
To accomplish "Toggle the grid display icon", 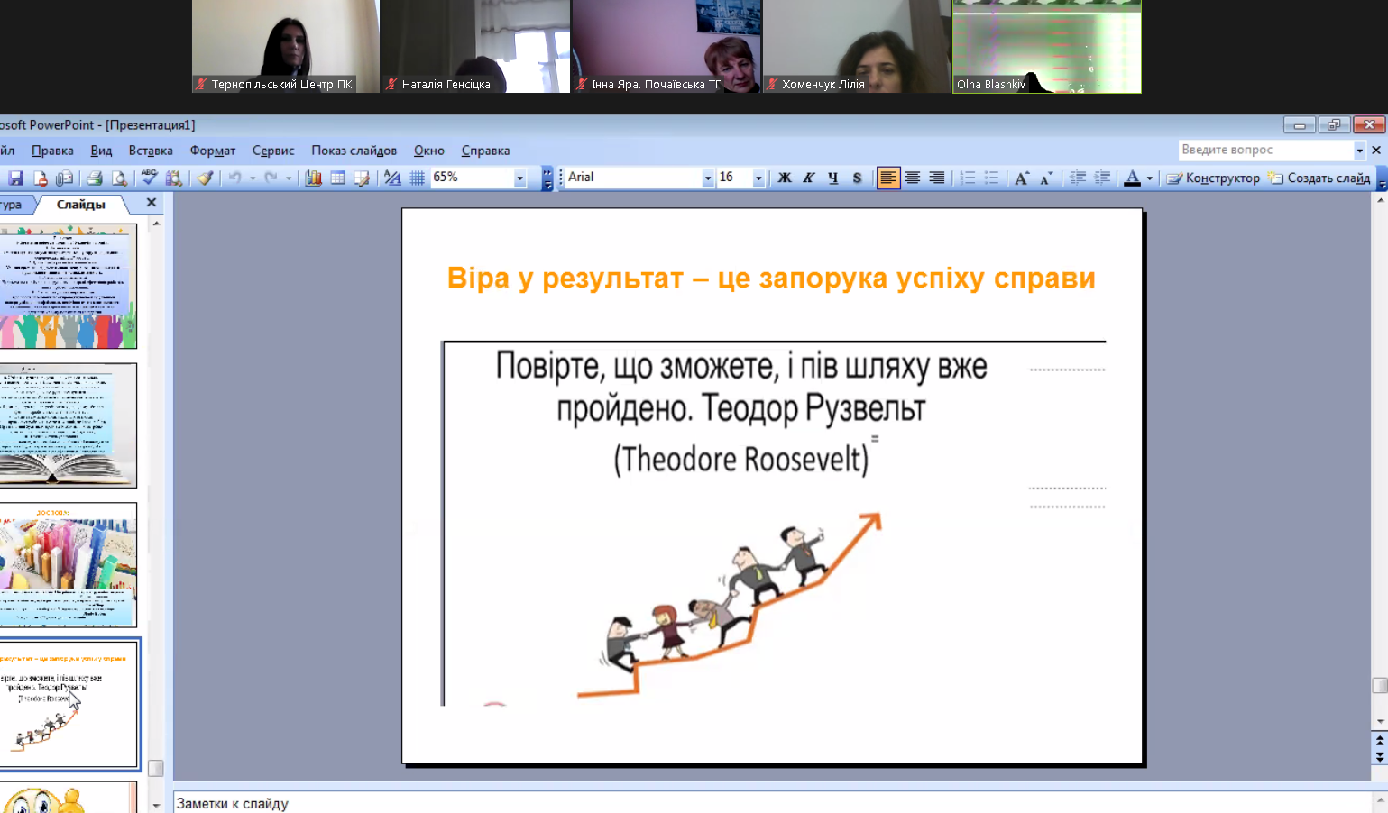I will click(417, 178).
